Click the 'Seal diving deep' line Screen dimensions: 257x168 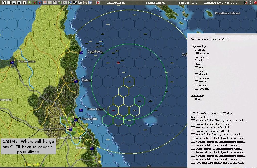tap(201, 117)
